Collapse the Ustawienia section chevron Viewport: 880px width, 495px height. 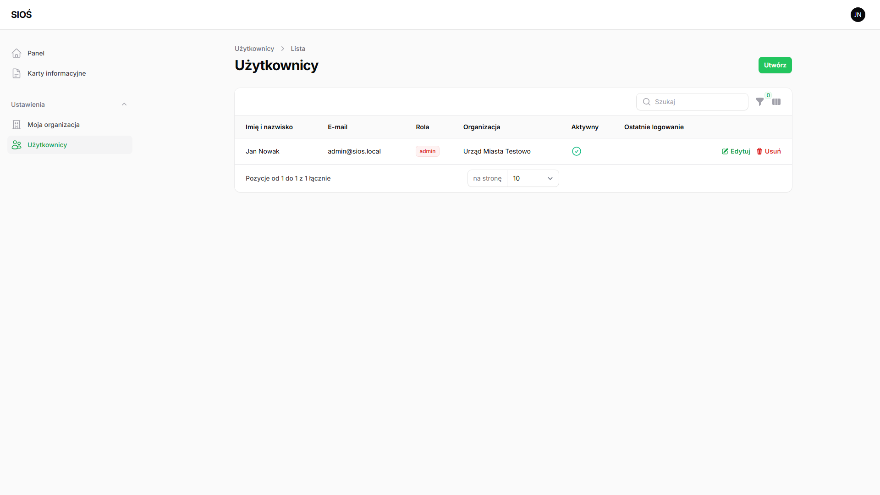click(x=124, y=104)
